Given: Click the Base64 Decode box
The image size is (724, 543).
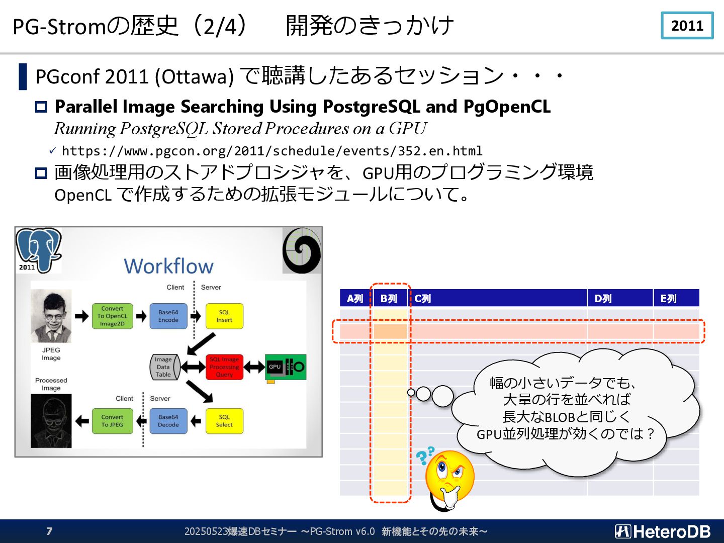Looking at the screenshot, I should (x=168, y=421).
